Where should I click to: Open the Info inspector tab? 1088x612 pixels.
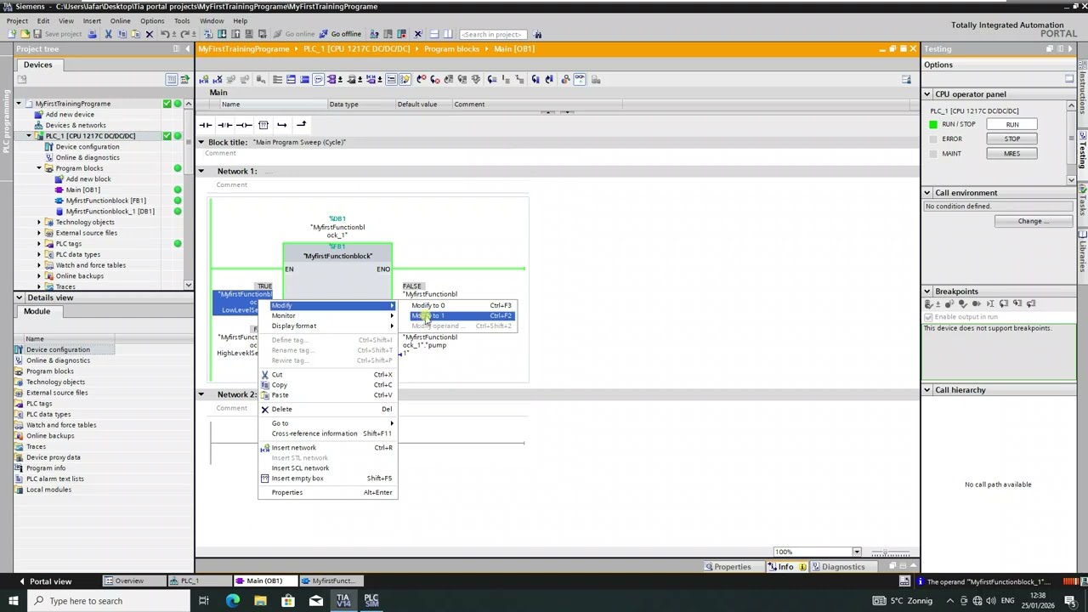pyautogui.click(x=786, y=567)
